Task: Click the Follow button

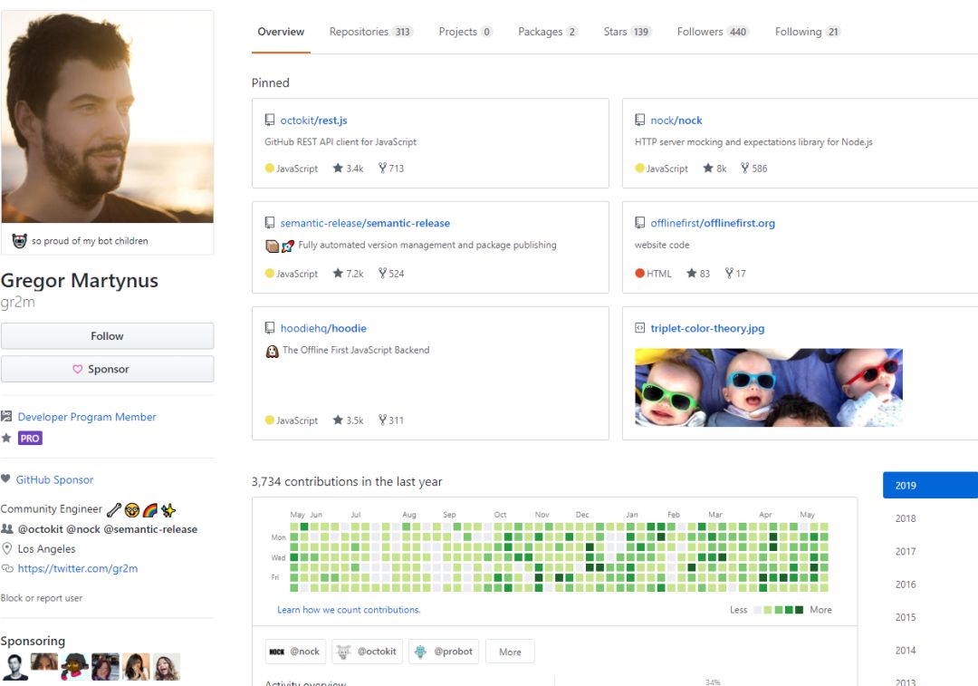Action: (107, 336)
